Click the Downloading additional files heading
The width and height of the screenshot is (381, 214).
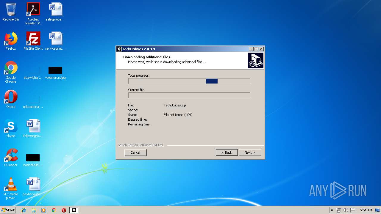click(147, 57)
